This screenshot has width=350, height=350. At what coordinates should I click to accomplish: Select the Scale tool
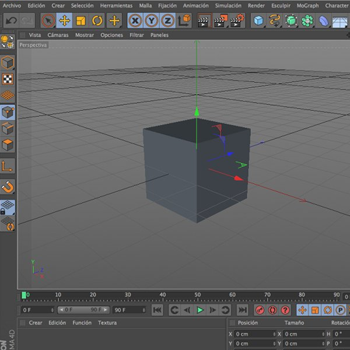tap(81, 21)
